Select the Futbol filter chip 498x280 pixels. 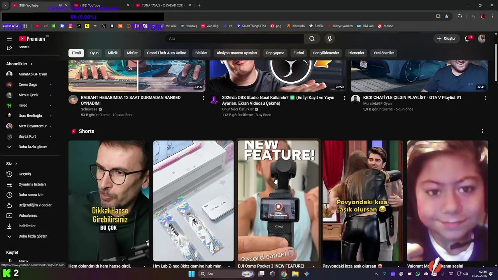299,53
